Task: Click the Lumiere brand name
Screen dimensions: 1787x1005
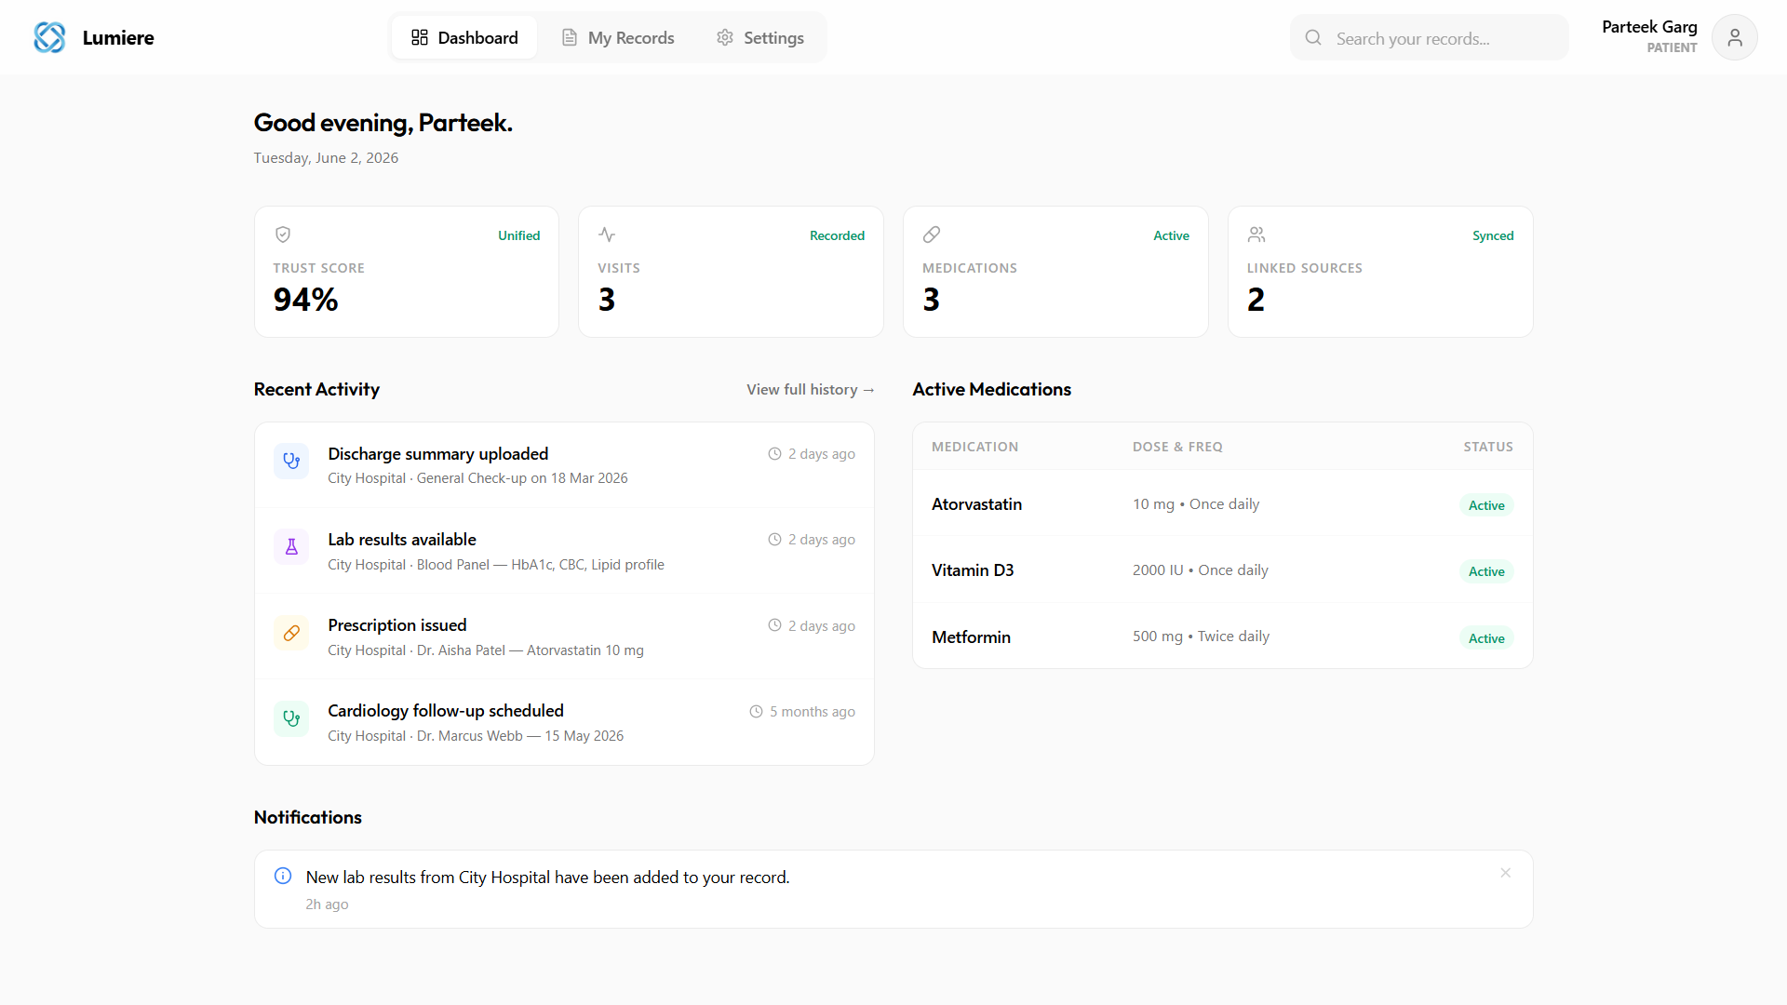Action: pos(118,37)
